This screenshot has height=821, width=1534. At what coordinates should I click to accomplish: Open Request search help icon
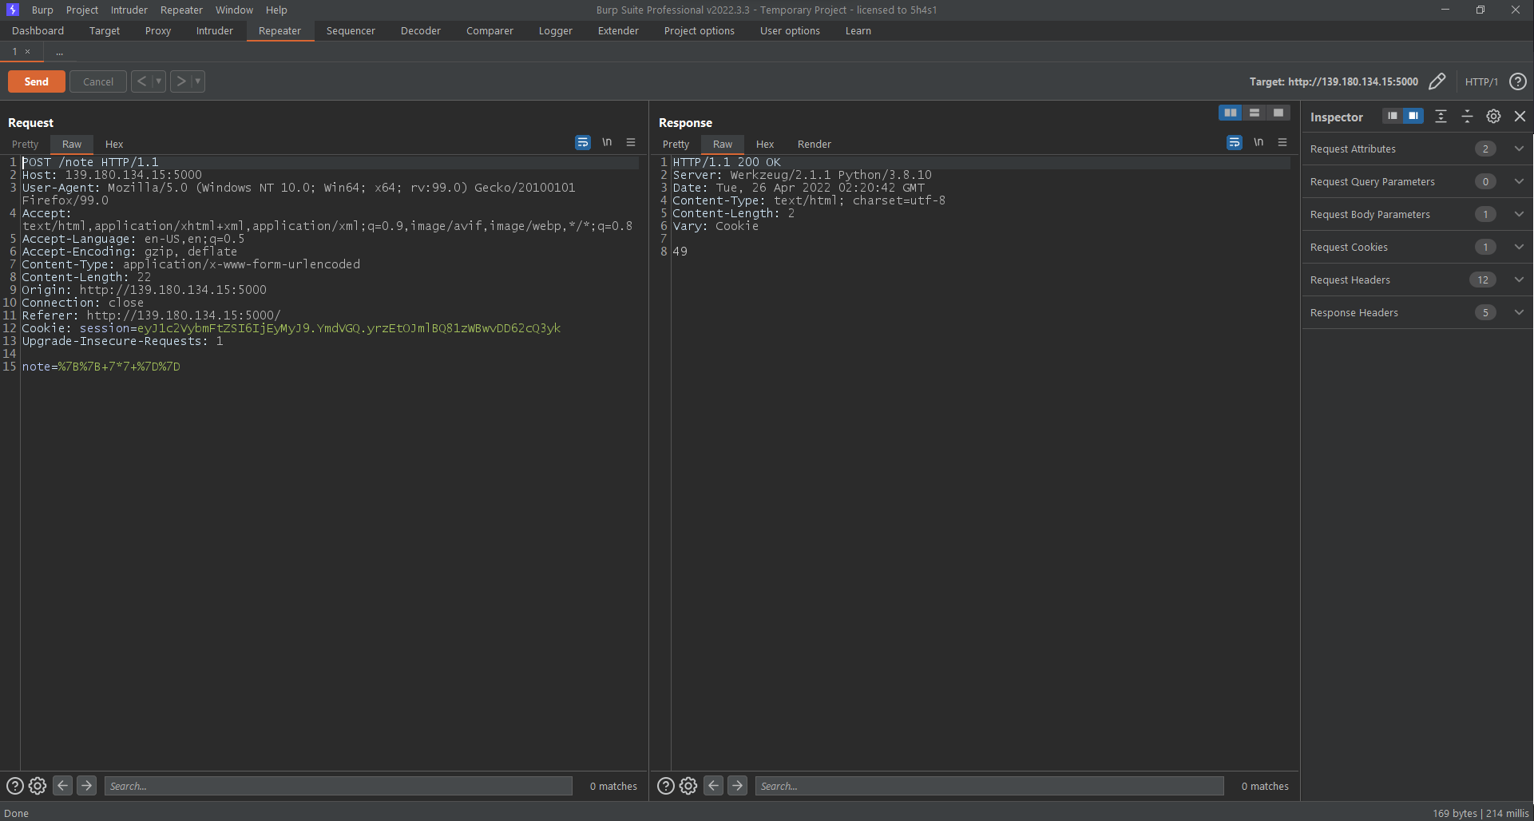pyautogui.click(x=14, y=786)
